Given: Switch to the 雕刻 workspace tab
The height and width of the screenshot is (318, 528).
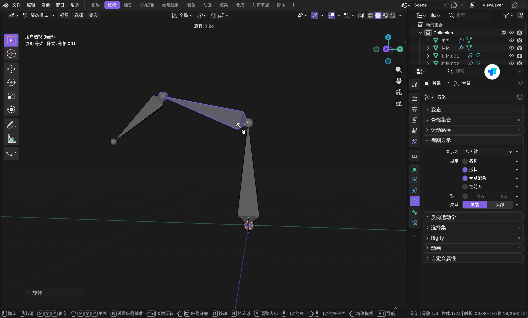Looking at the screenshot, I should point(128,5).
